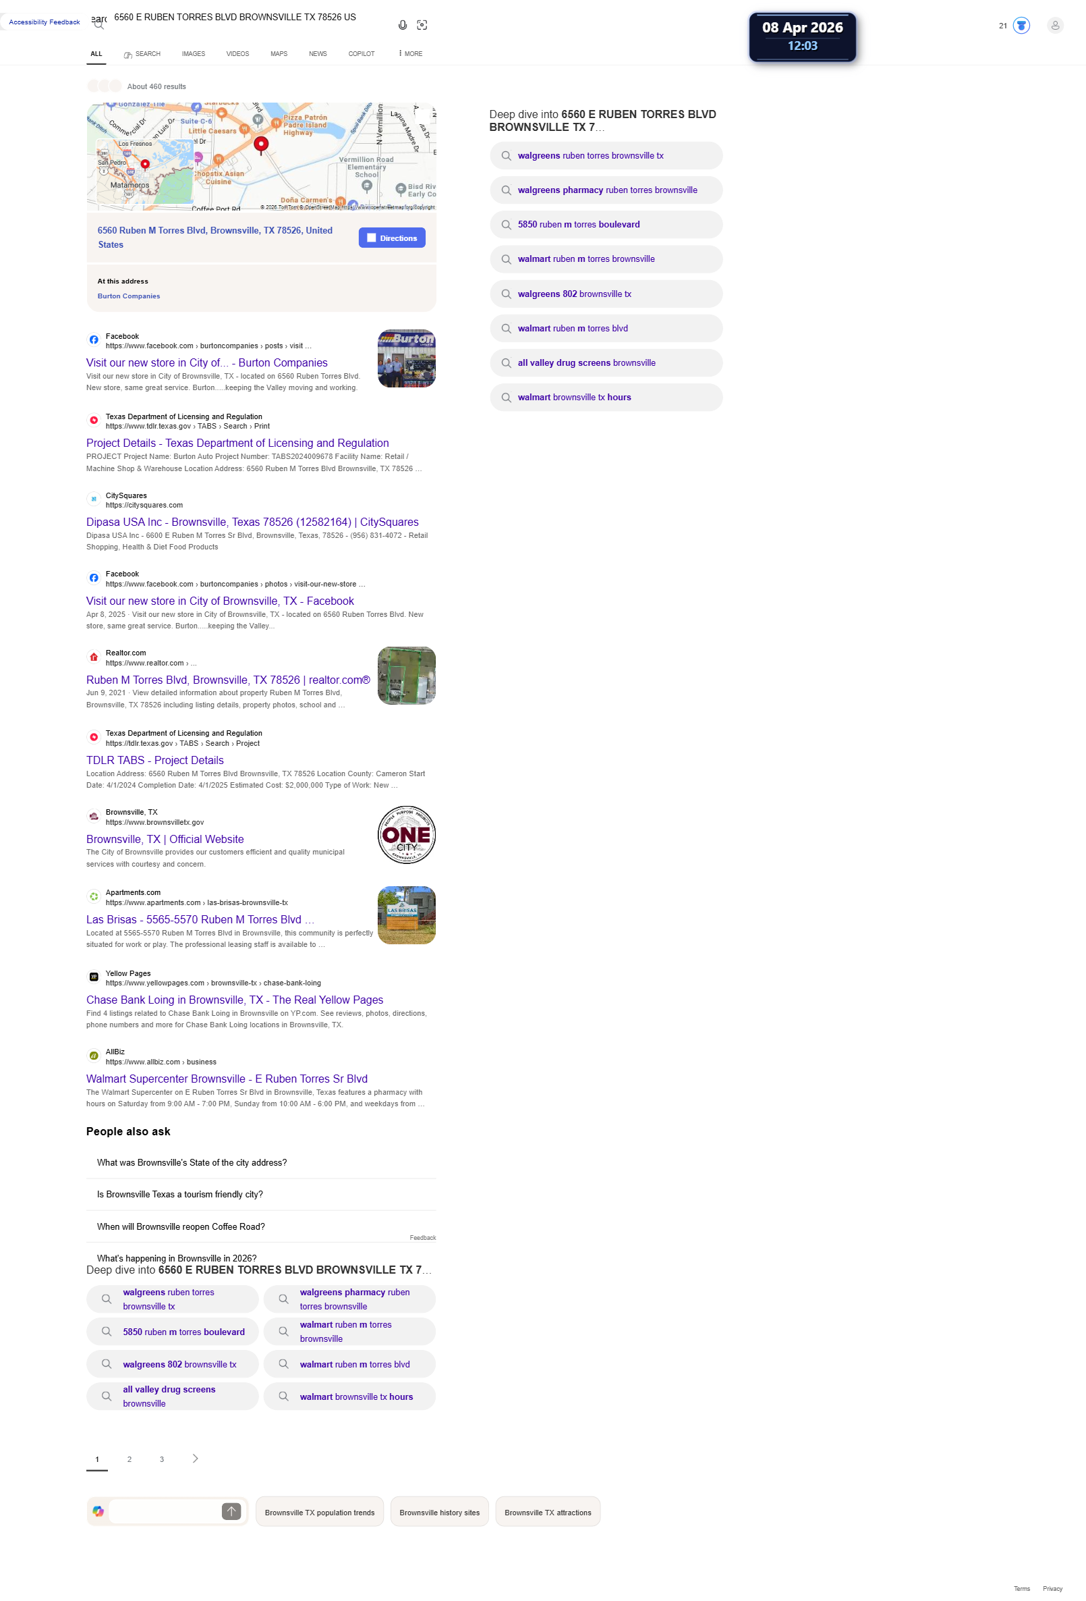Go to results page 2
The height and width of the screenshot is (1601, 1086).
pyautogui.click(x=130, y=1459)
